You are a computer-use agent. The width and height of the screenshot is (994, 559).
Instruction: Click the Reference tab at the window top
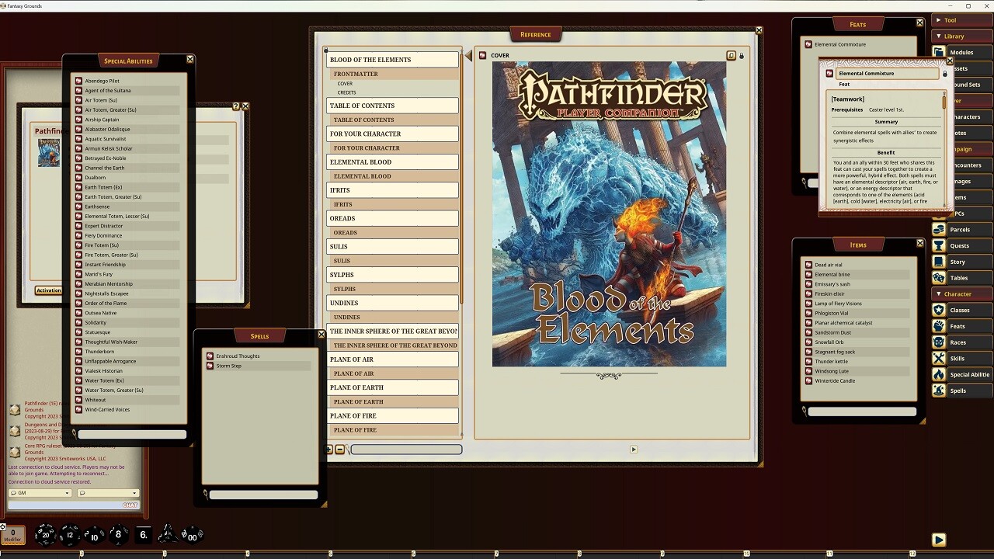[536, 33]
